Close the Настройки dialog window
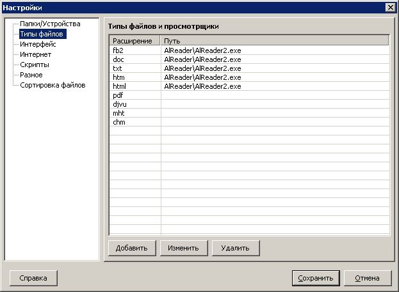 (390, 7)
